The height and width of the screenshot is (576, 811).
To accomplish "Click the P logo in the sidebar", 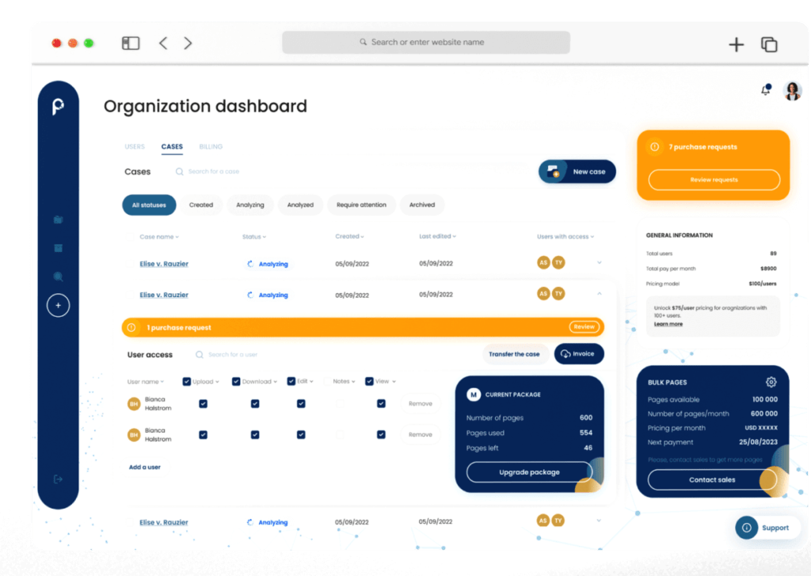I will 58,107.
